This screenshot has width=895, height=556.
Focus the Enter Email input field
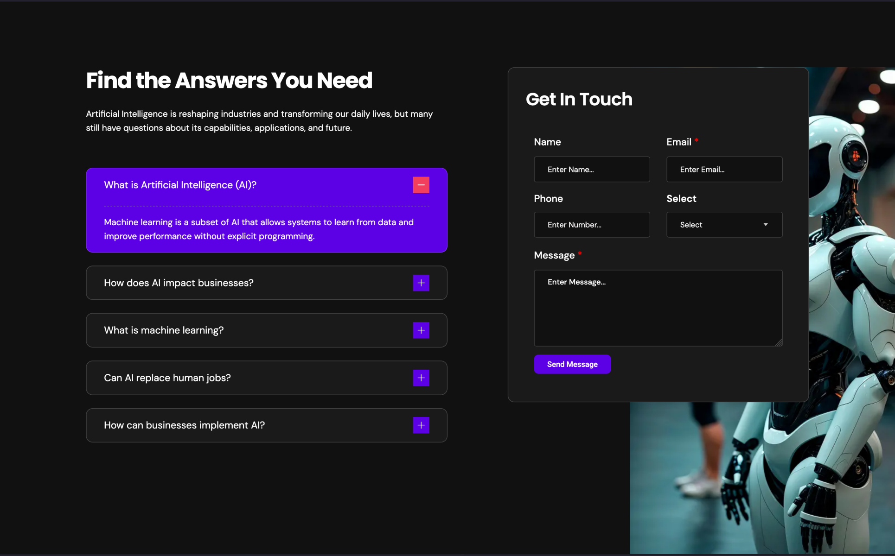[724, 169]
